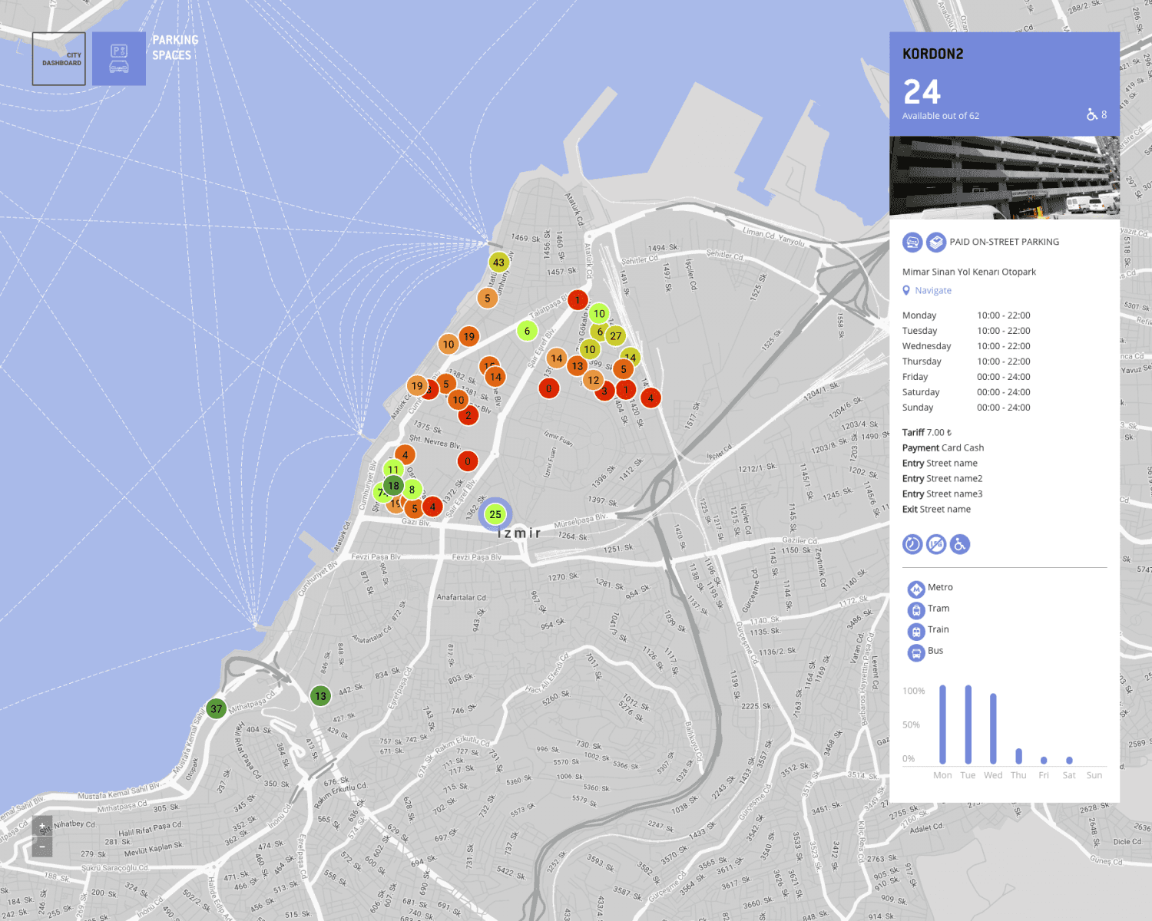1152x921 pixels.
Task: Click the Tue bar in the occupancy chart
Action: tap(968, 725)
